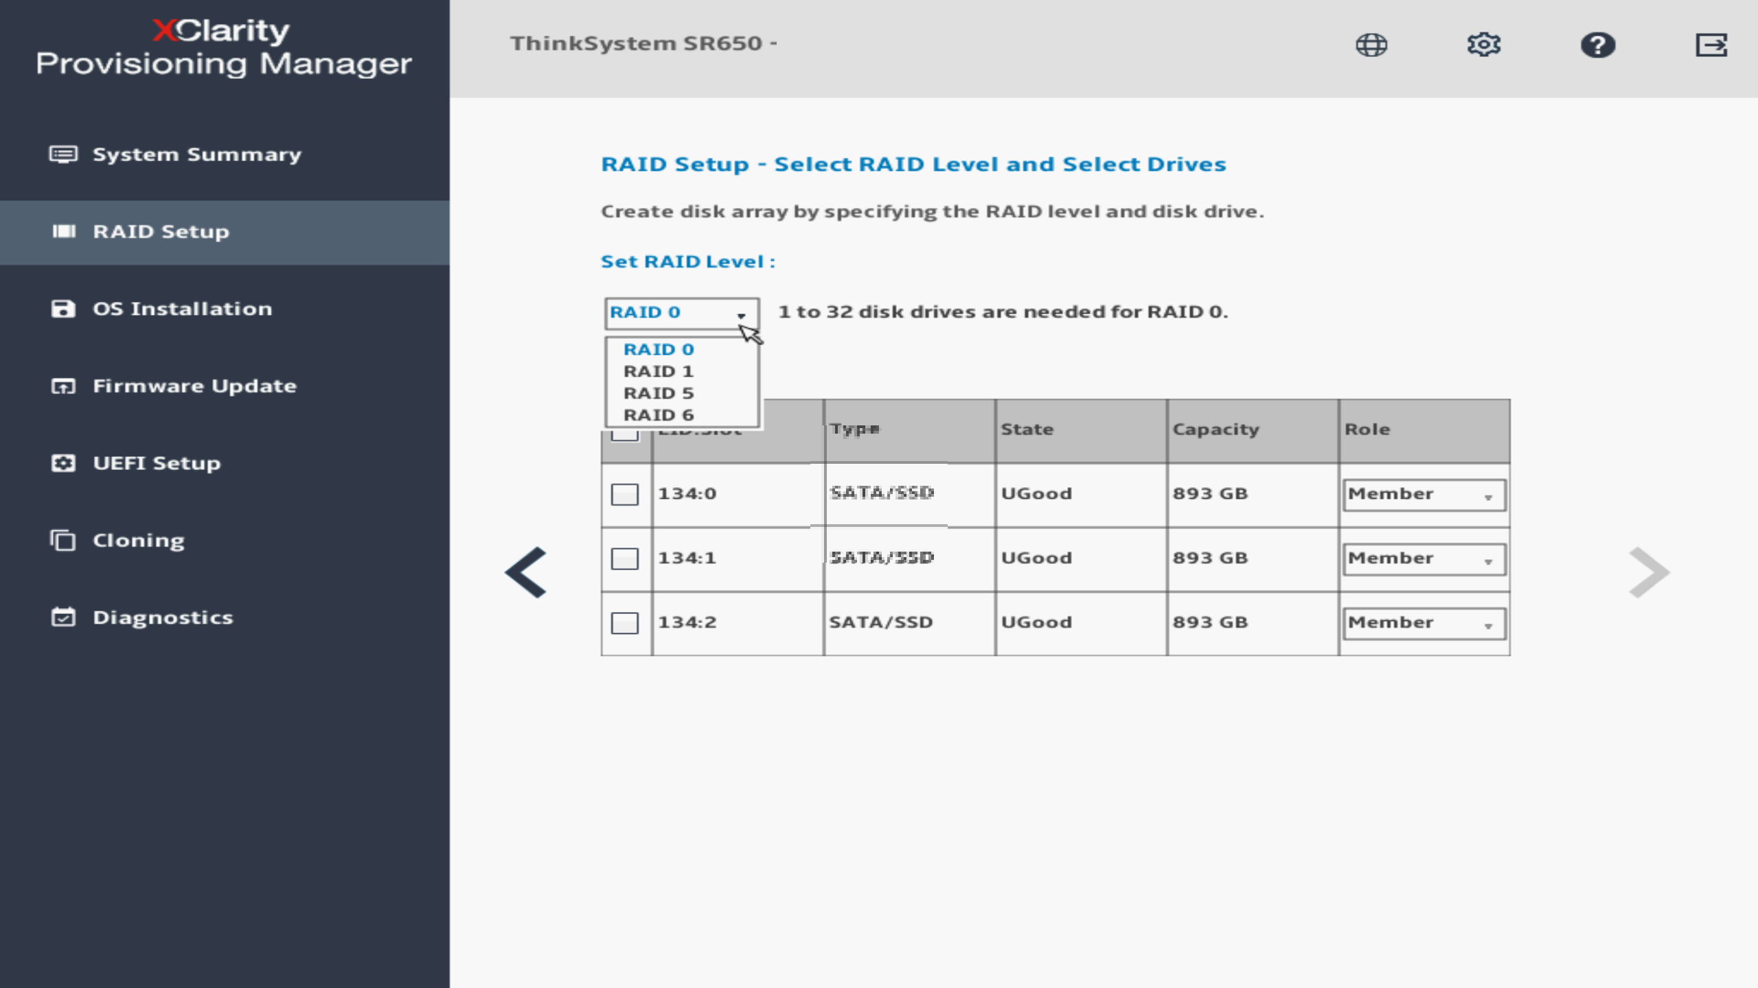1758x988 pixels.
Task: Open Role dropdown for drive 134:0
Action: pos(1424,495)
